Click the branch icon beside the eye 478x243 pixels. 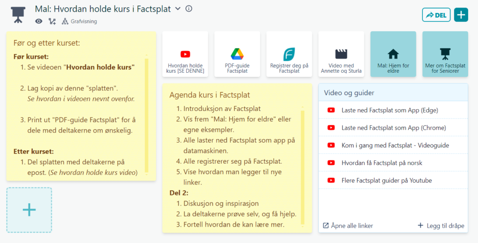(52, 21)
